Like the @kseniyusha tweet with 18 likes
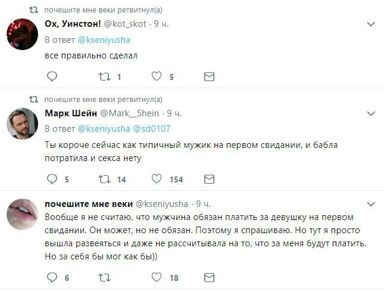 (157, 277)
